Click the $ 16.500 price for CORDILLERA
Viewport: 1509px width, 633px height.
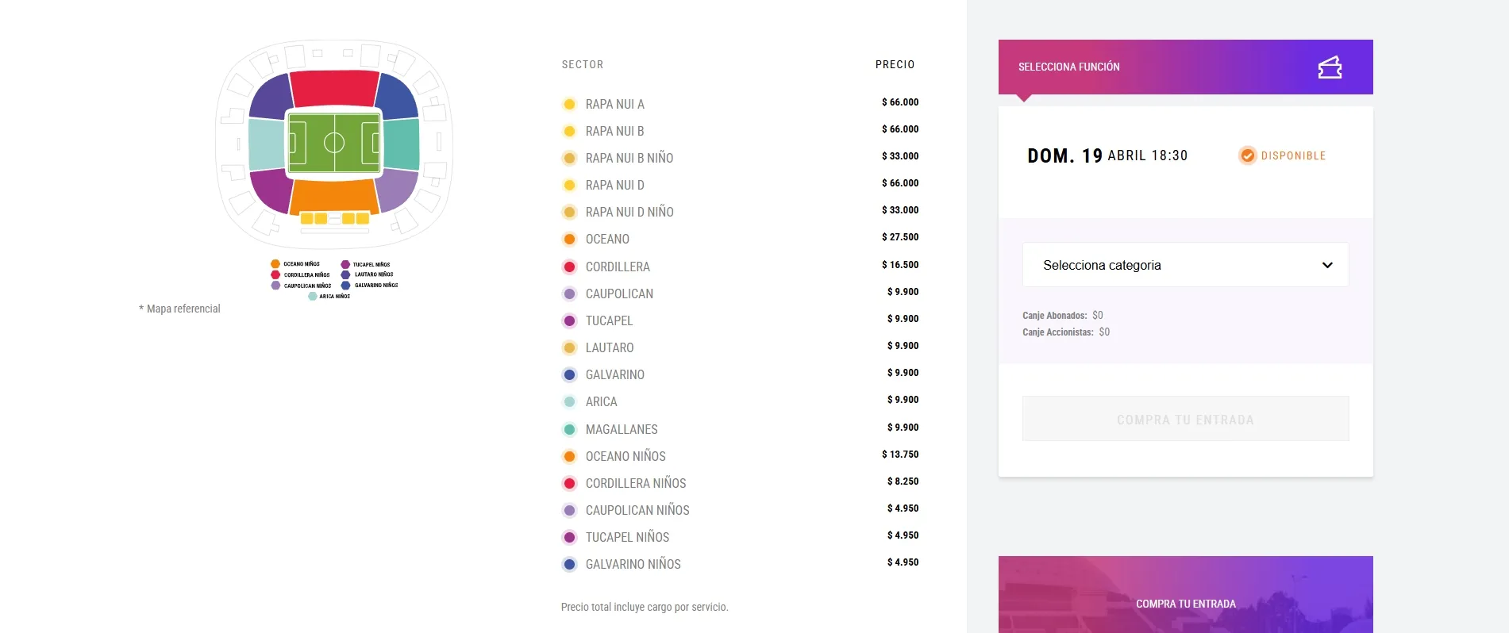900,265
